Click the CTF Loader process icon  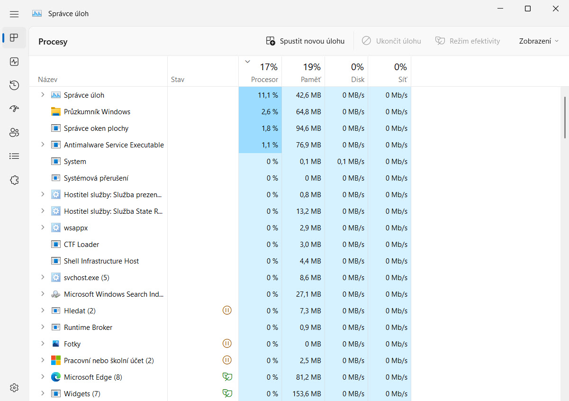click(x=56, y=245)
